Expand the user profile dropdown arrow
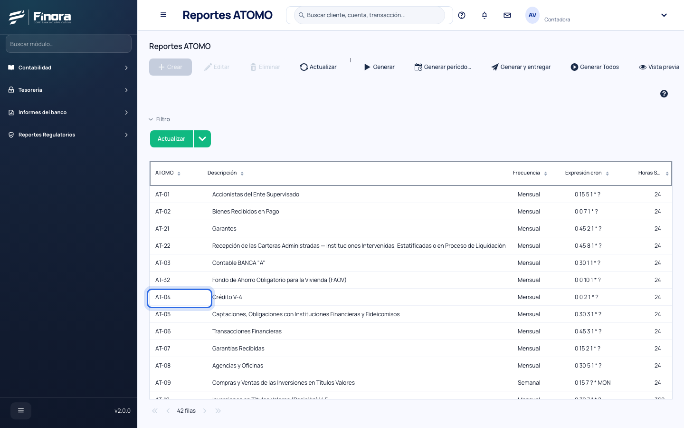Image resolution: width=684 pixels, height=428 pixels. click(664, 15)
